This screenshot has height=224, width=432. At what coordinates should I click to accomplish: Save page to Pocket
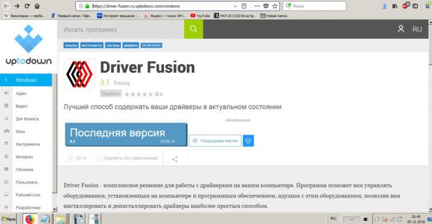[266, 6]
